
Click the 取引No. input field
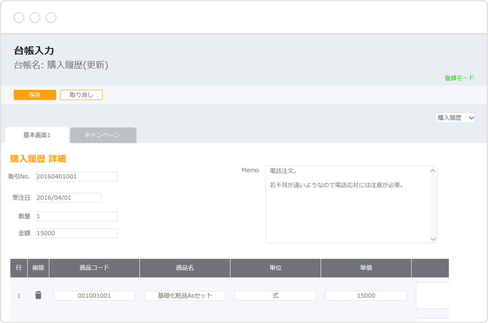tap(77, 176)
